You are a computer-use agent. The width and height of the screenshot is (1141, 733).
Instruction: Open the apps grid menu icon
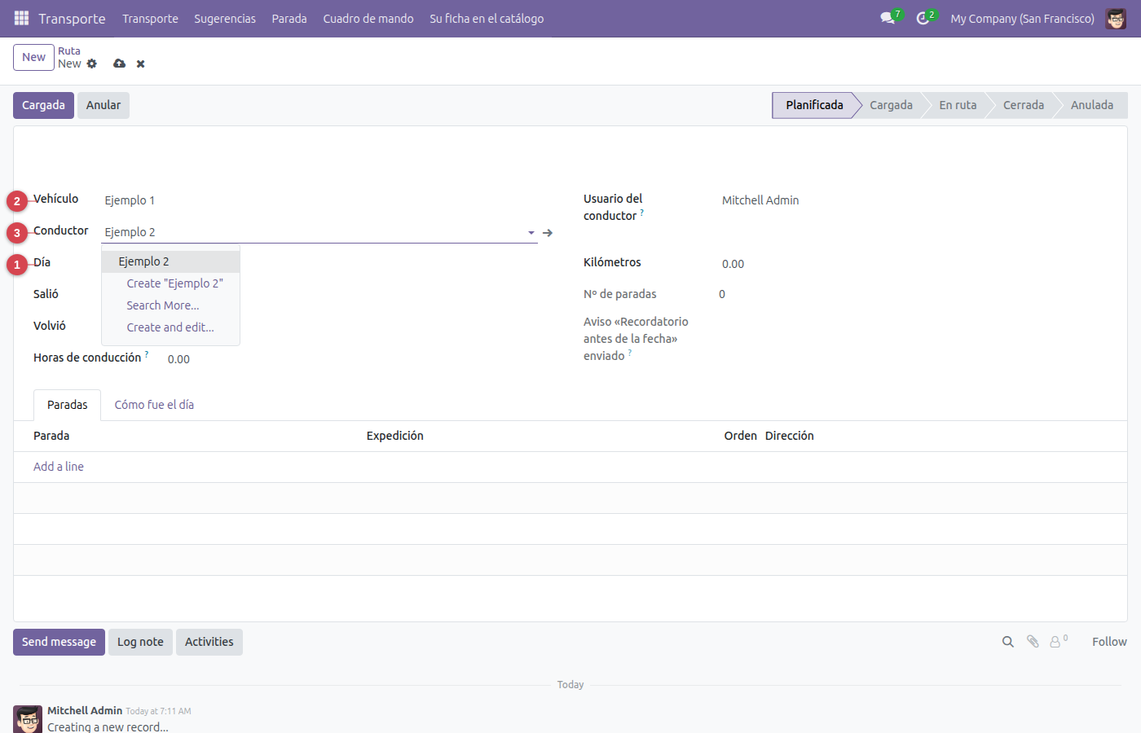click(x=22, y=18)
